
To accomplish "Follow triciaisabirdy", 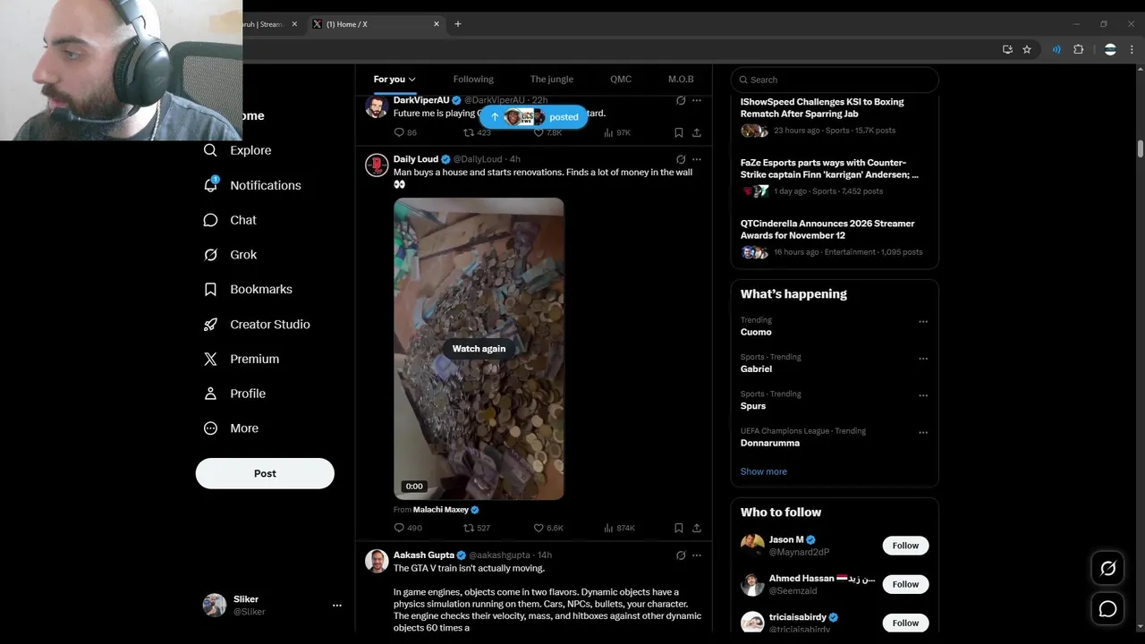I will pos(905,623).
